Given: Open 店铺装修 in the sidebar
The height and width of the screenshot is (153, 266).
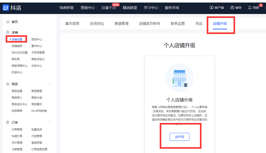Looking at the screenshot, I should coord(17,46).
